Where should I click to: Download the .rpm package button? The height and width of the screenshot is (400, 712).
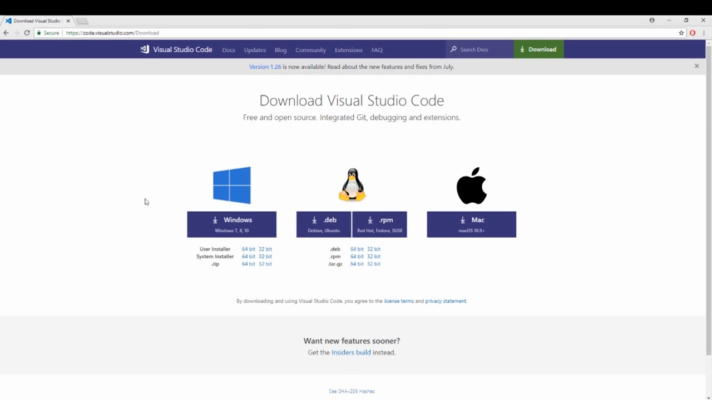pyautogui.click(x=379, y=224)
